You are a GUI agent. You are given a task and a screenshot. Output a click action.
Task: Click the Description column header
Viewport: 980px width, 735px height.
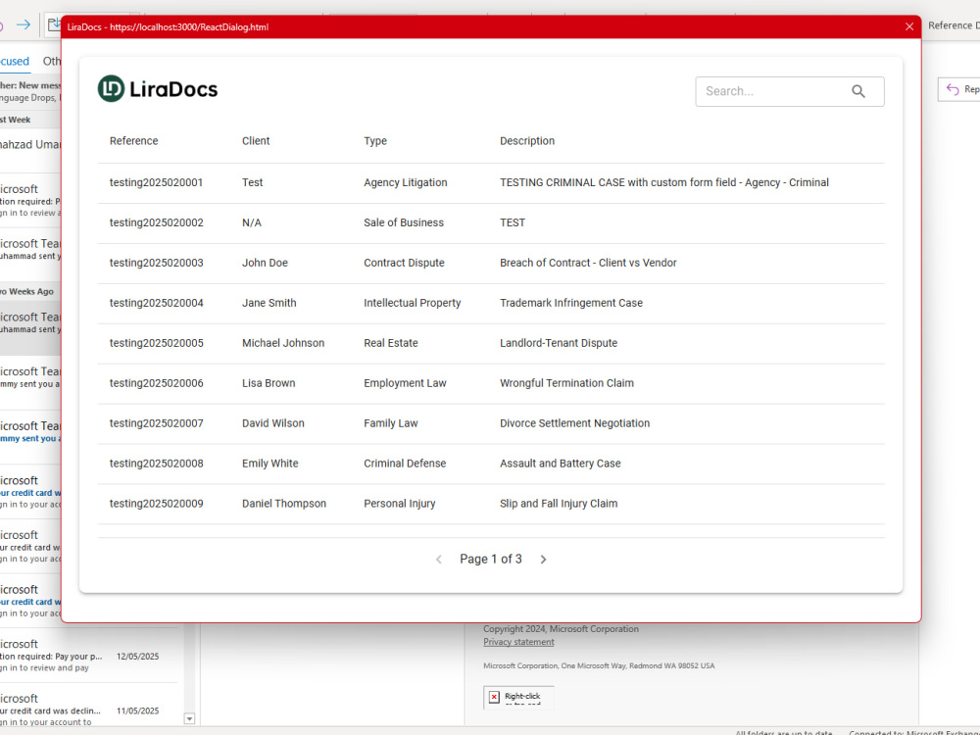coord(527,141)
